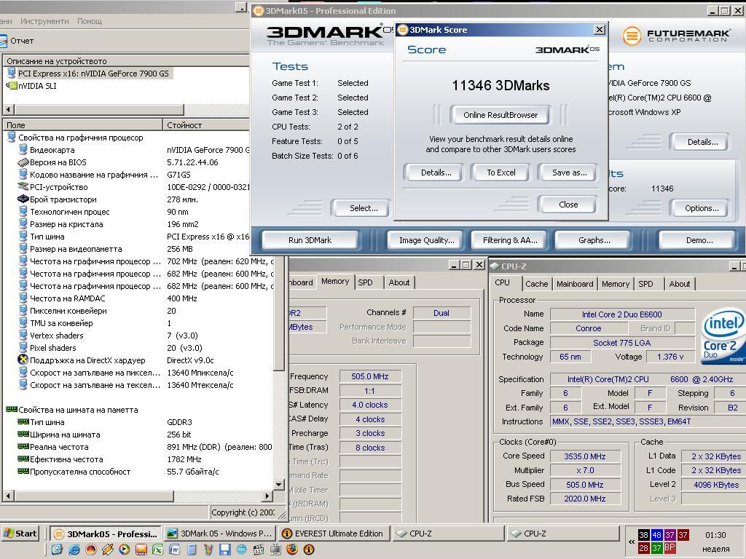
Task: Click the black 38 temperature tray icon
Action: coord(644,535)
